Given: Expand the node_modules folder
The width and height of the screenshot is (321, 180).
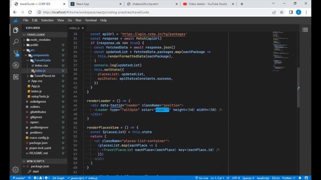Looking at the screenshot, I should pos(24,40).
